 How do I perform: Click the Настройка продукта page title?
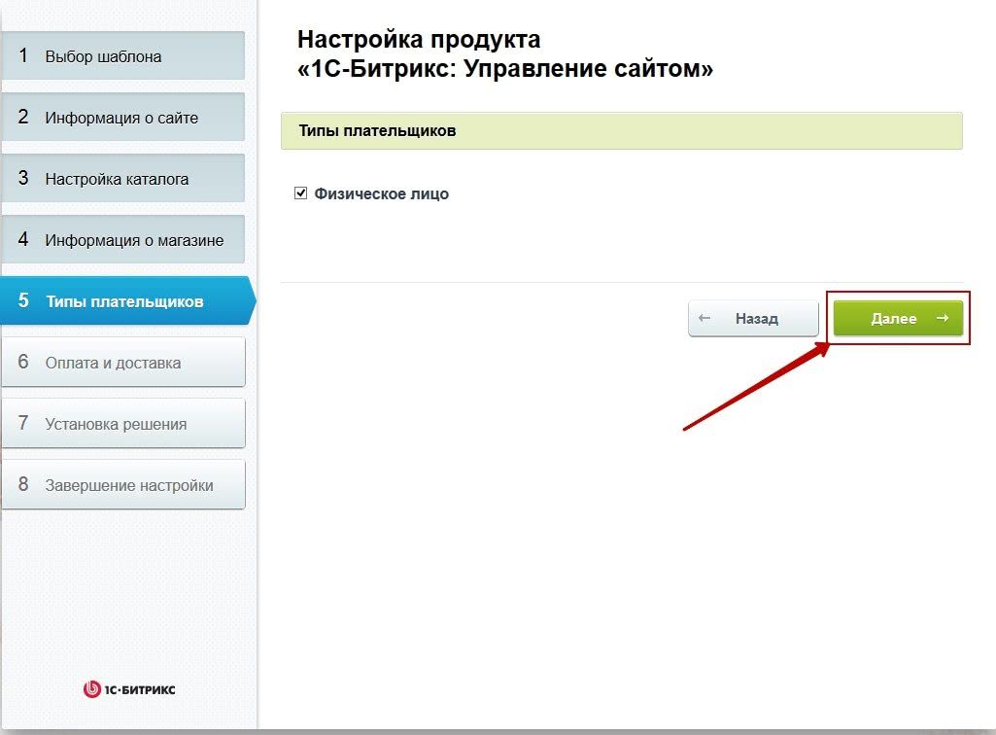coord(505,53)
